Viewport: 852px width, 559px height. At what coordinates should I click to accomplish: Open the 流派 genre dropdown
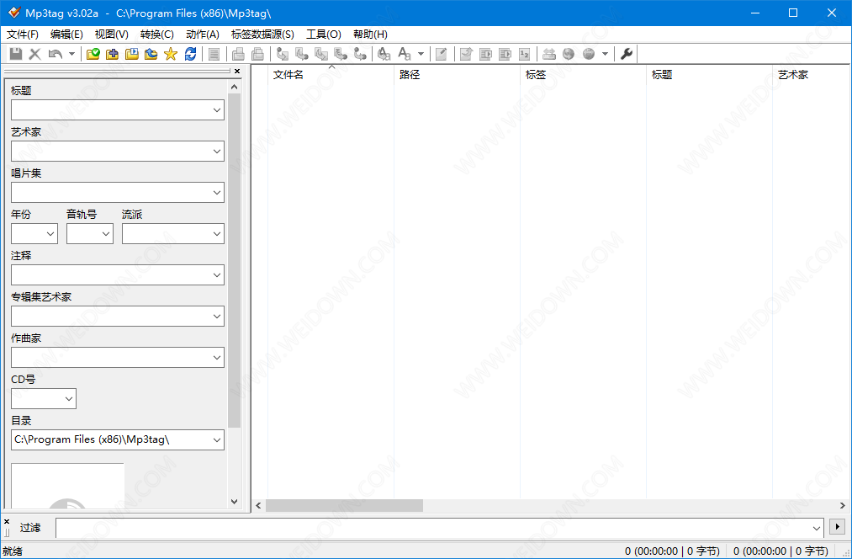(217, 234)
